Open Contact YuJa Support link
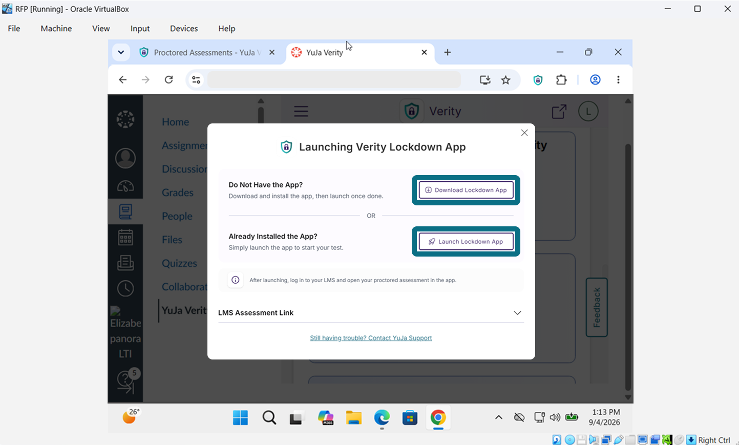Viewport: 739px width, 445px height. coord(371,338)
